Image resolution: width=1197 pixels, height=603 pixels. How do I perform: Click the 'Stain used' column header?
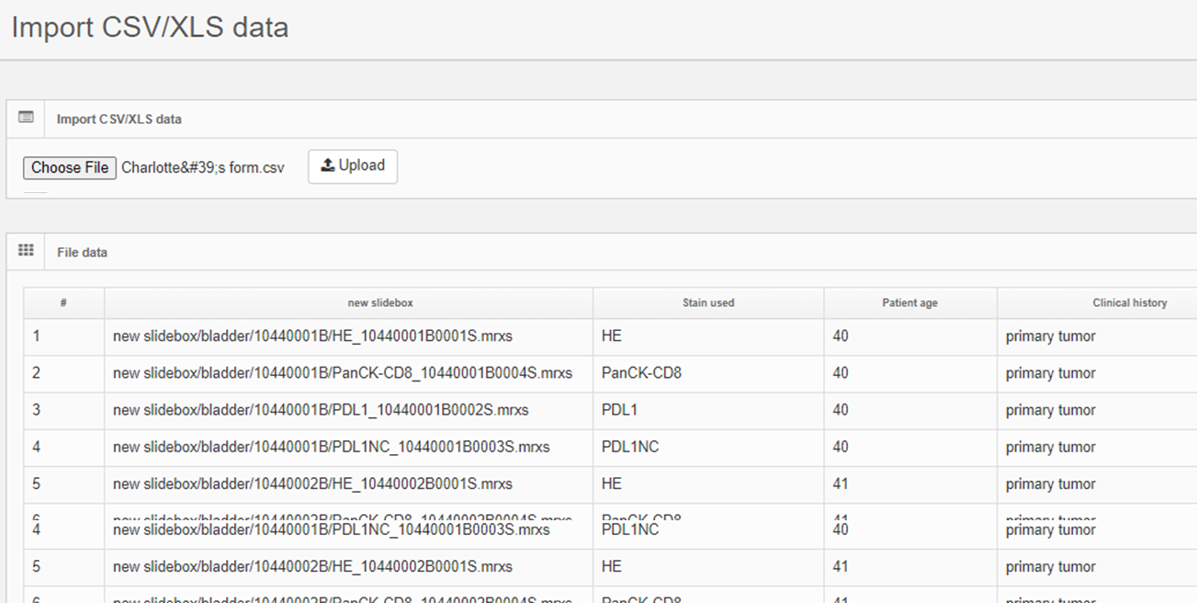[x=707, y=302]
